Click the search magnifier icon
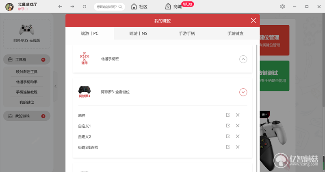Image resolution: width=325 pixels, height=172 pixels. point(120,7)
